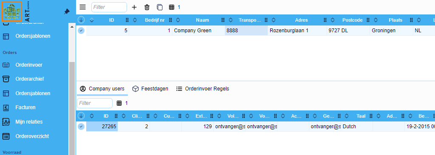This screenshot has width=435, height=155.
Task: Toggle selection checkmark of Company Green row
Action: [81, 31]
